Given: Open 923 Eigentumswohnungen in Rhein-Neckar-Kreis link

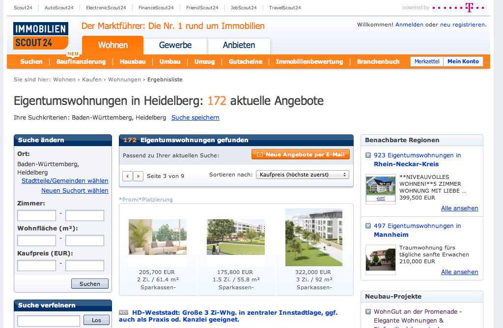Looking at the screenshot, I should coord(418,159).
